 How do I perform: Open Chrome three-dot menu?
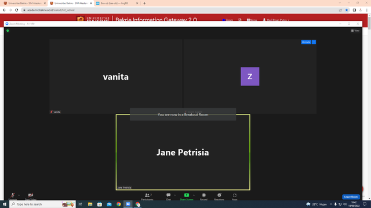(x=367, y=10)
